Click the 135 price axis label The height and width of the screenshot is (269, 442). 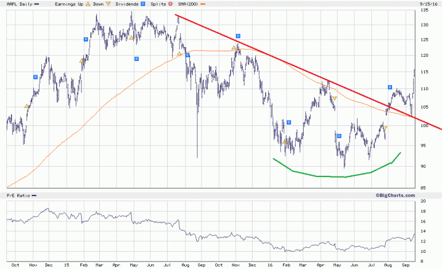click(424, 10)
